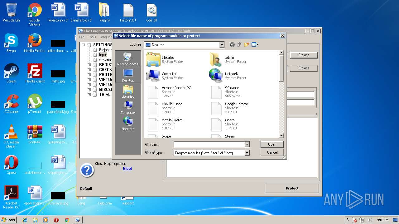Select Computer in the places bar

pyautogui.click(x=128, y=107)
